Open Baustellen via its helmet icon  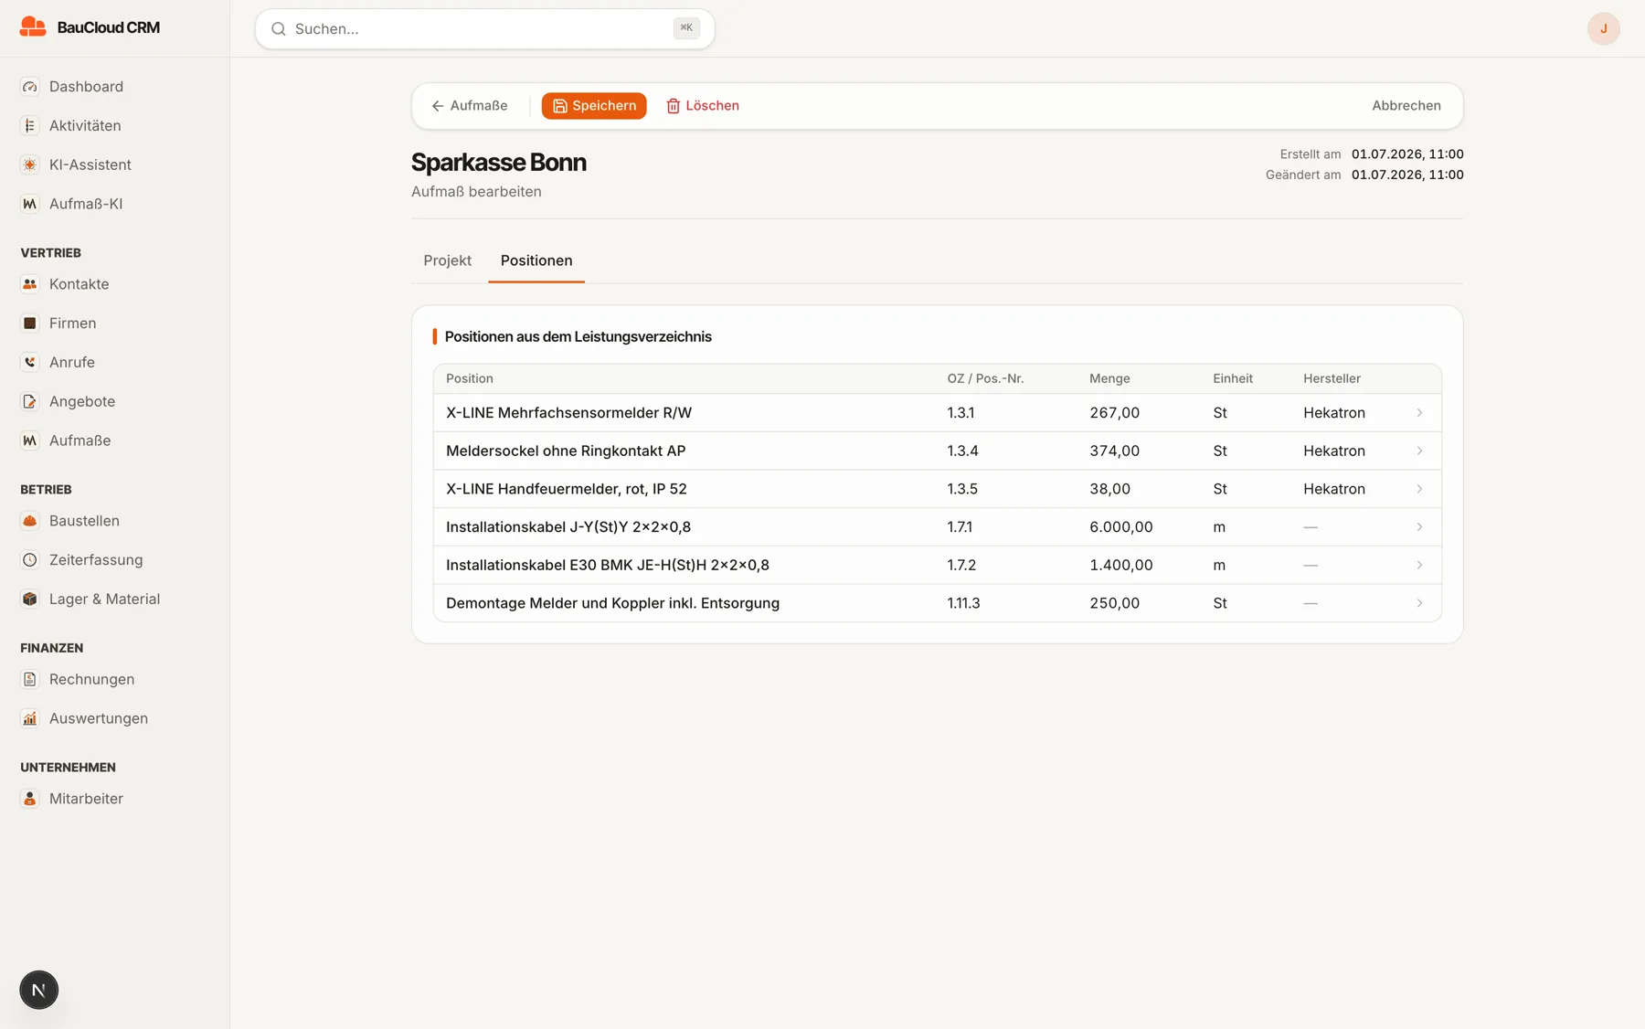(30, 521)
